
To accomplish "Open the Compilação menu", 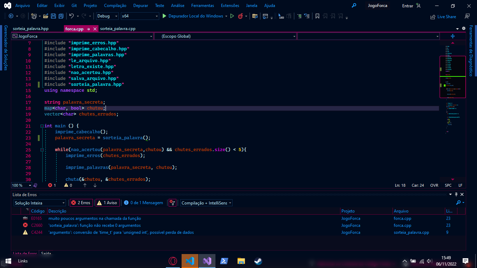I will (x=116, y=6).
